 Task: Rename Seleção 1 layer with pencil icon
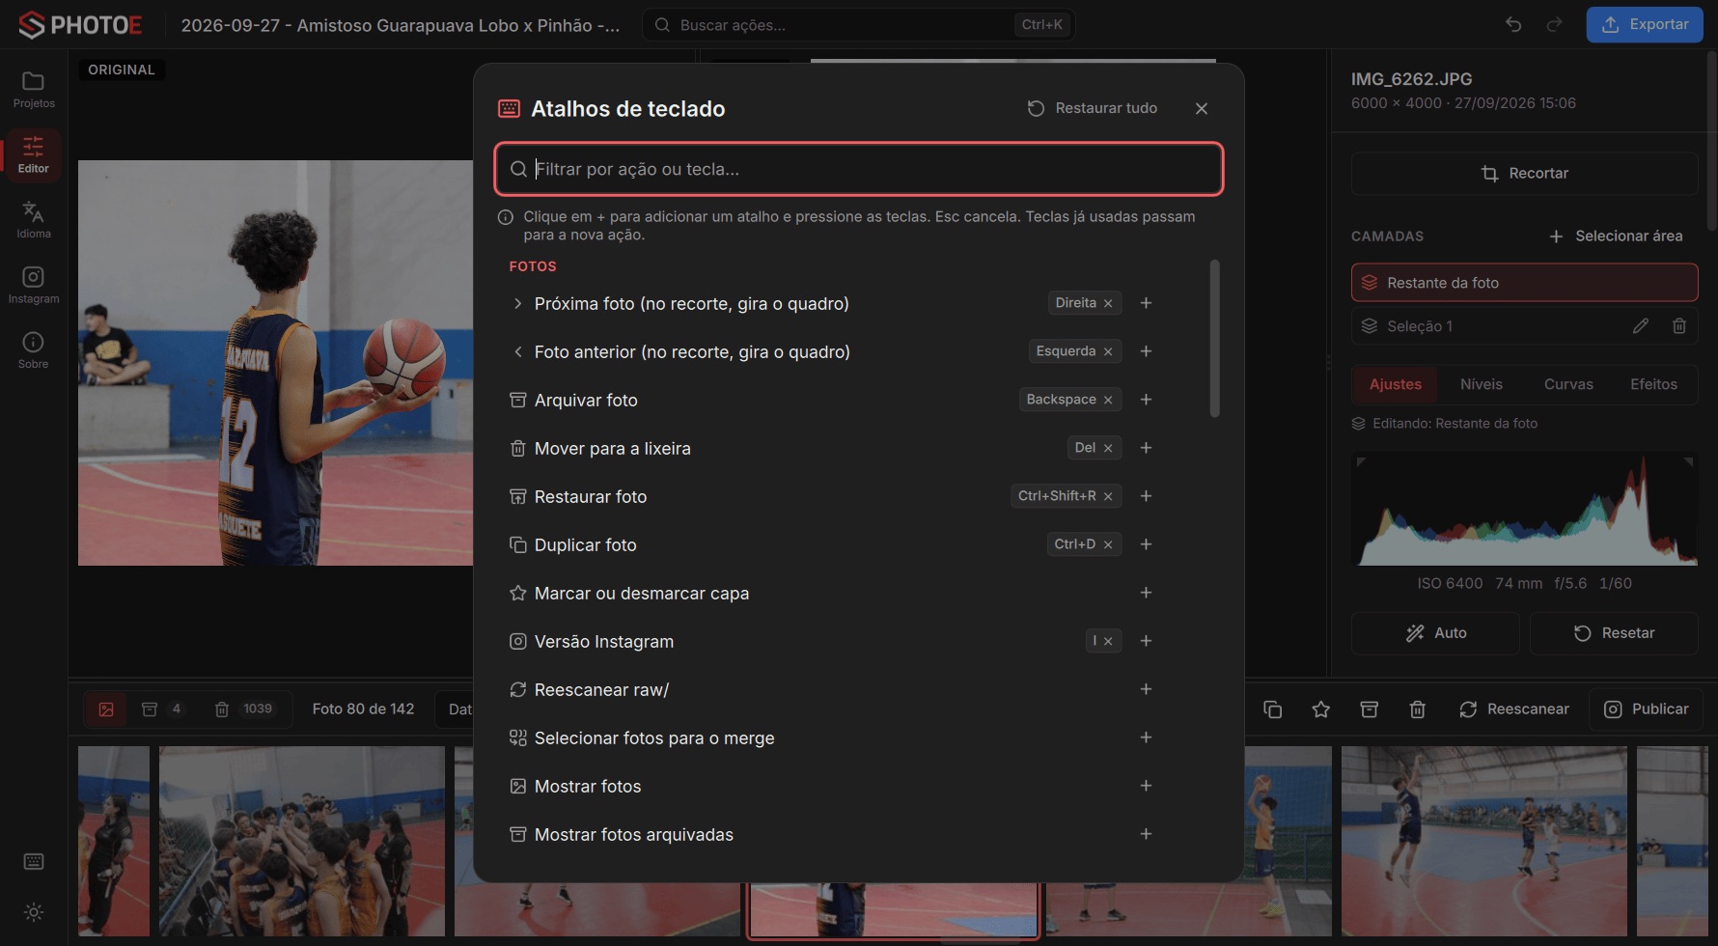[x=1641, y=326]
